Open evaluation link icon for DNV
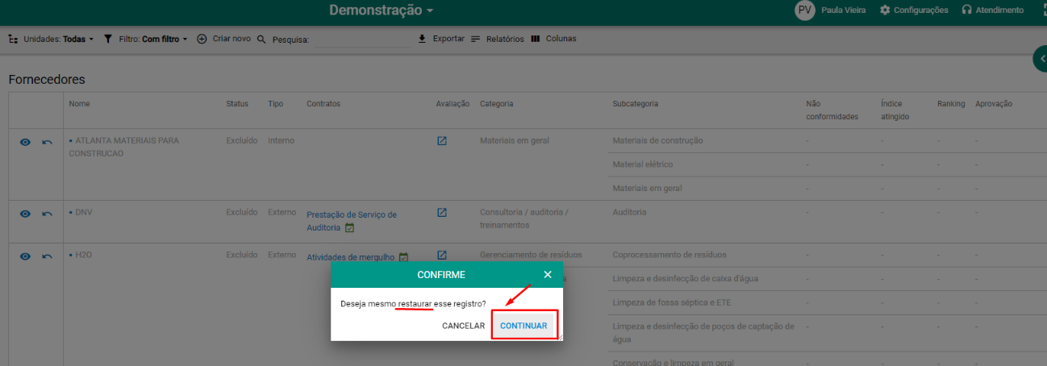Image resolution: width=1047 pixels, height=366 pixels. pos(442,213)
